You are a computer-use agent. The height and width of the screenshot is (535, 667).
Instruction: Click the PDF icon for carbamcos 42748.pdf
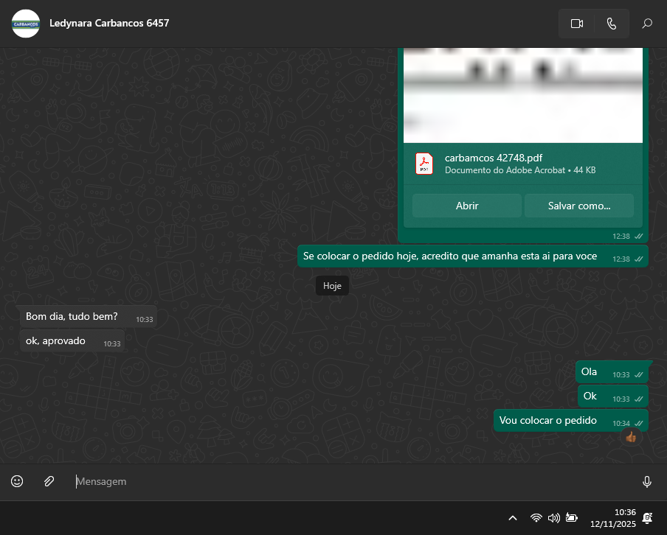tap(424, 164)
